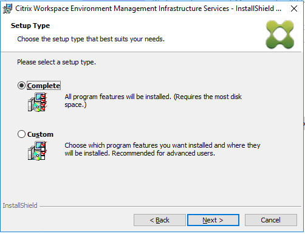This screenshot has height=234, width=305.
Task: Cancel the installation wizard
Action: tap(271, 220)
